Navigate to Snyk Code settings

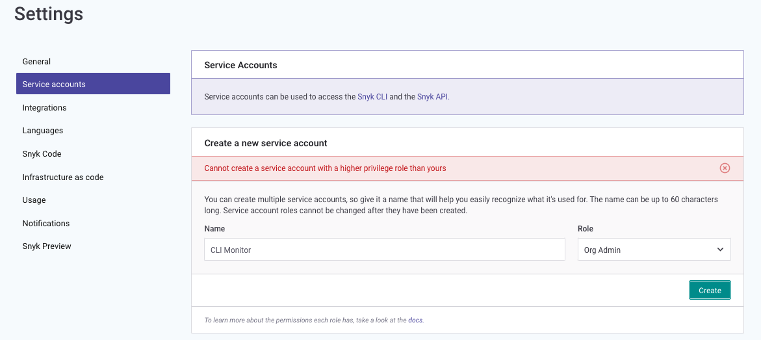click(x=42, y=154)
